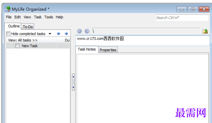Close the MyLife Organized window
This screenshot has height=123, width=212.
204,9
